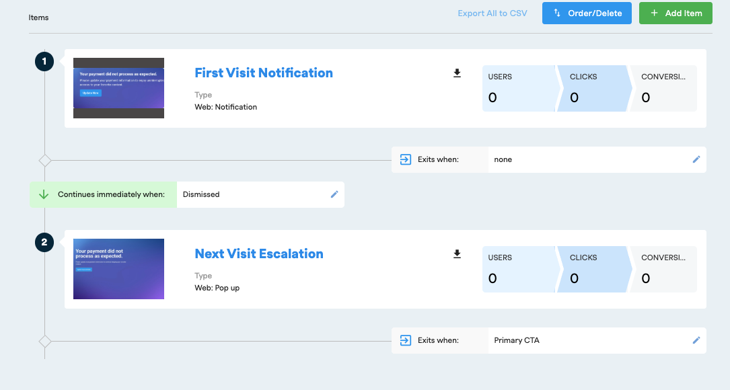
Task: Select Next Visit Escalation preview thumbnail
Action: (118, 269)
